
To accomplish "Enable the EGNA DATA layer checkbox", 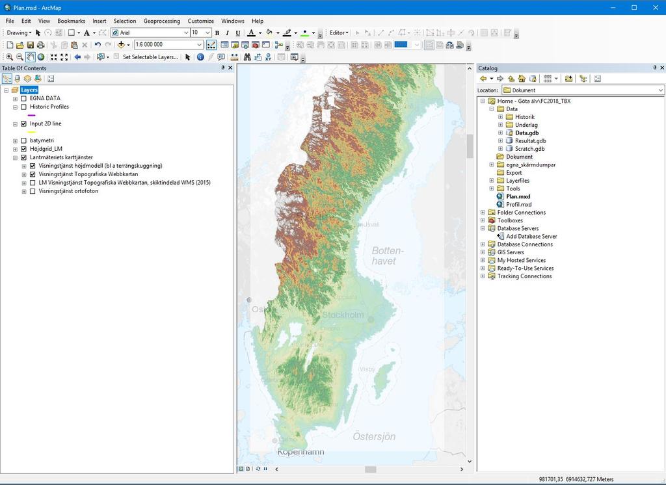I will (24, 99).
